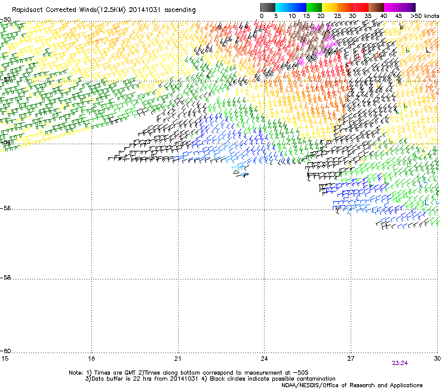Screen dimensions: 442x389
Task: Click the legend label '10'
Action: click(292, 16)
